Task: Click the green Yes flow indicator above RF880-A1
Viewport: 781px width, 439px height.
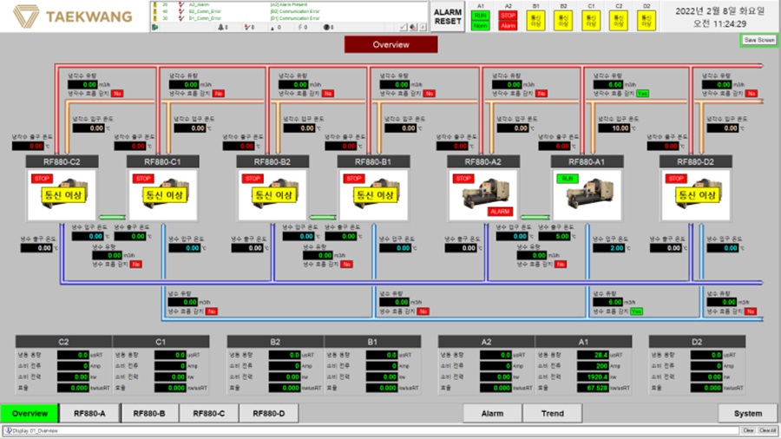Action: (642, 94)
